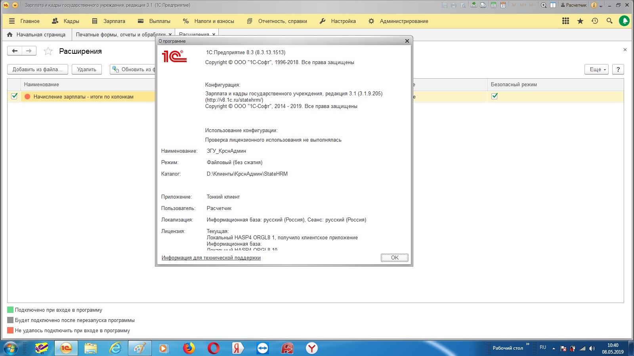Screen dimensions: 634x356
Task: Expand the Рабочий стол toolbar chevron
Action: click(x=527, y=344)
